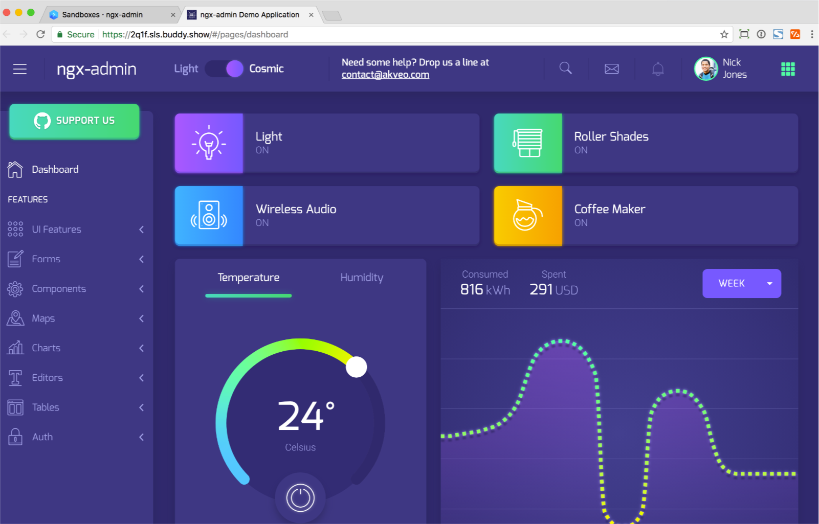This screenshot has height=524, width=819.
Task: Click the Forms pencil icon
Action: tap(15, 259)
